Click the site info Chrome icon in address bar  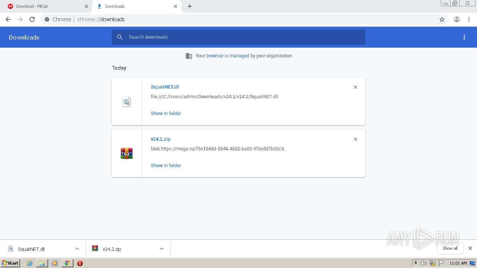47,19
